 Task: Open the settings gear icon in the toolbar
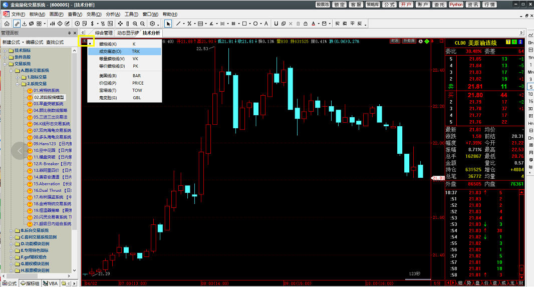tap(152, 24)
